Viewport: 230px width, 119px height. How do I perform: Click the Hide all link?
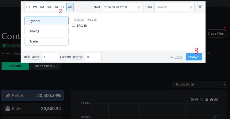tap(92, 20)
